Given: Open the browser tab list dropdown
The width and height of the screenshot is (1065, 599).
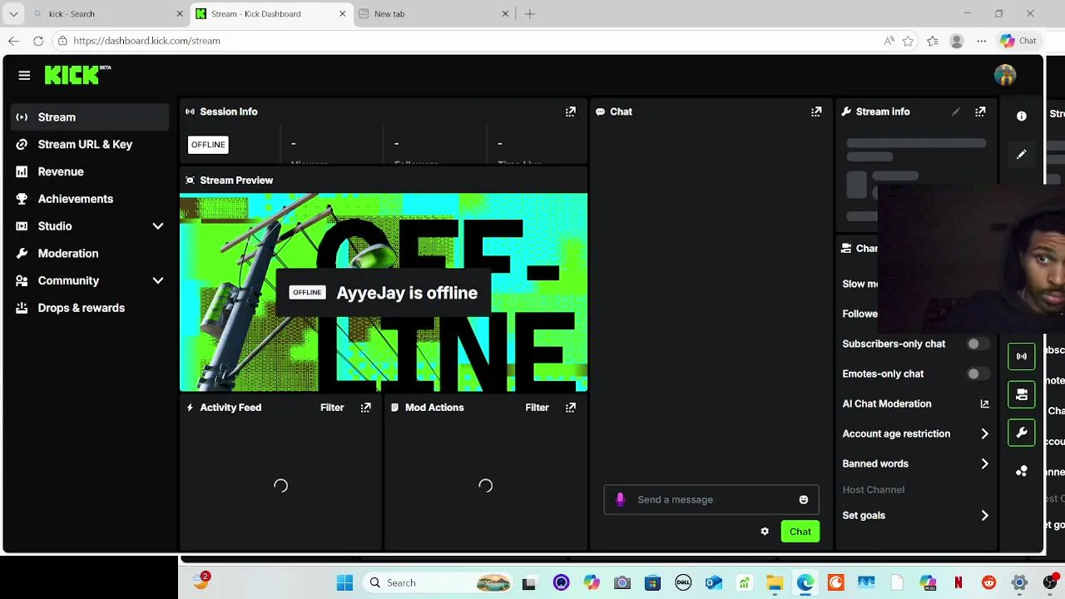Looking at the screenshot, I should [x=13, y=13].
